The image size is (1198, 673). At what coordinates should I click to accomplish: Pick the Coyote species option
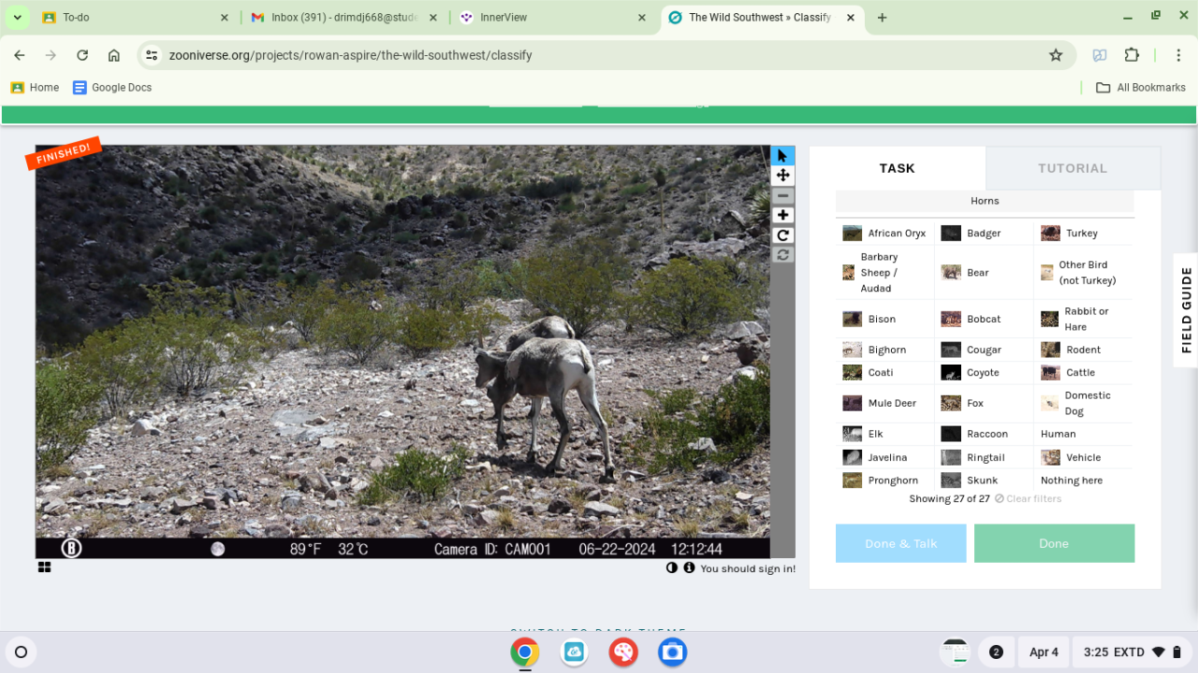985,373
